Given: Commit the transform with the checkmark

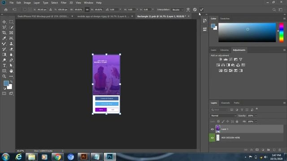Looking at the screenshot, I should (201, 9).
